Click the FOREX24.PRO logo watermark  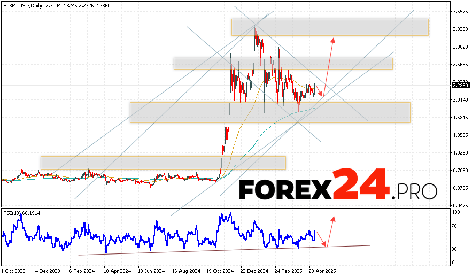tap(337, 187)
